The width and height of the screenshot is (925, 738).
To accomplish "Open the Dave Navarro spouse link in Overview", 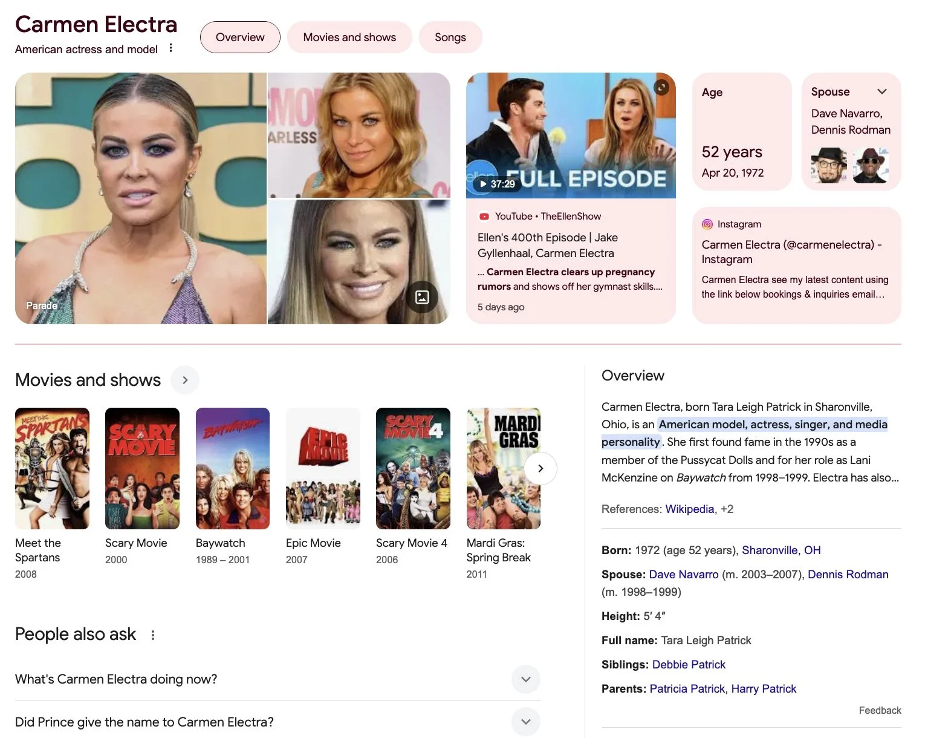I will tap(684, 575).
